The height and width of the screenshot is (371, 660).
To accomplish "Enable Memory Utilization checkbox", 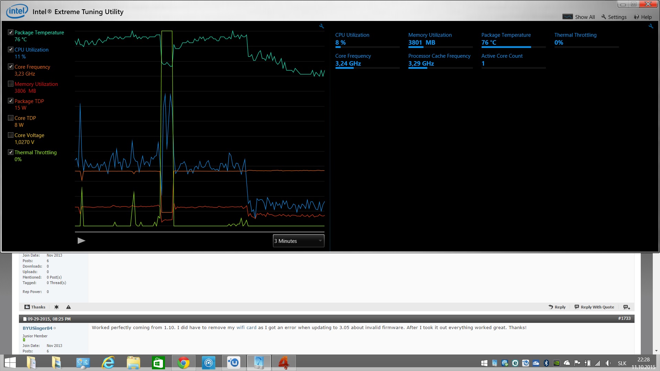I will click(x=11, y=84).
